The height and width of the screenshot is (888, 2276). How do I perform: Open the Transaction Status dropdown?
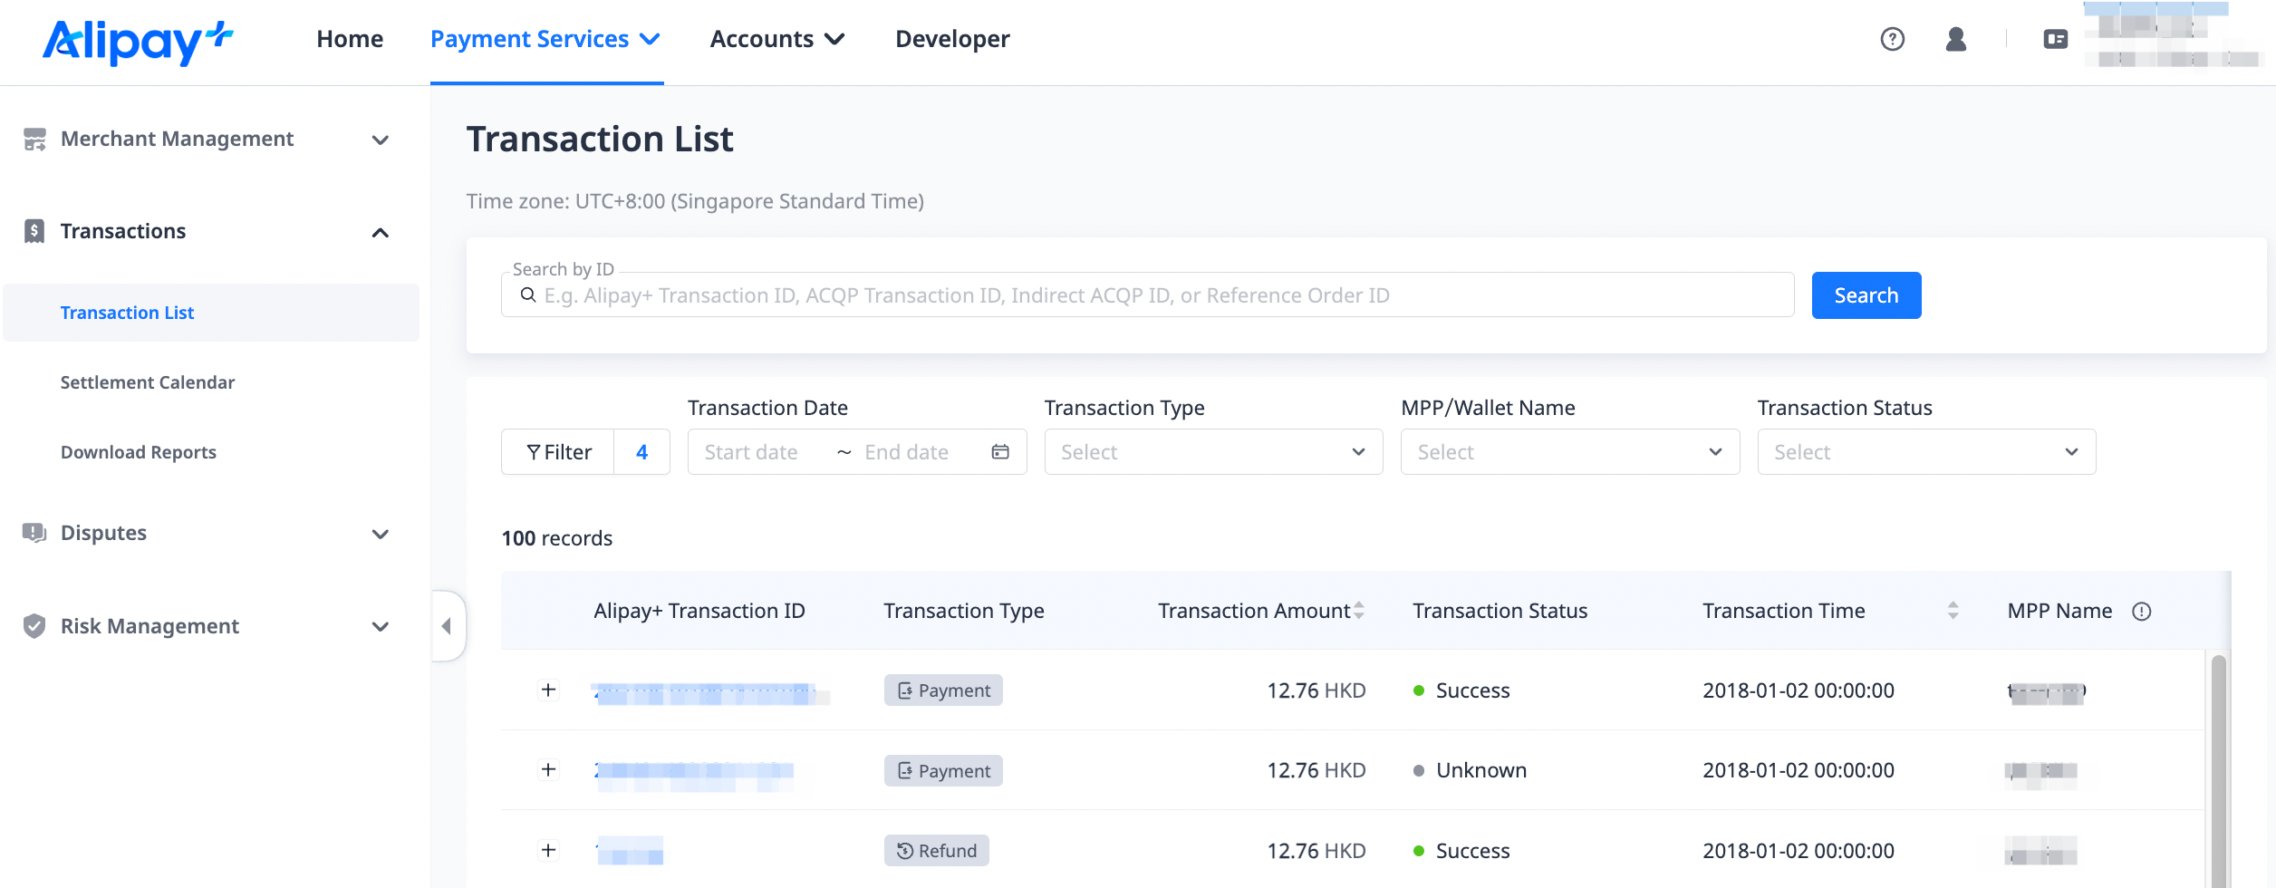(1926, 452)
